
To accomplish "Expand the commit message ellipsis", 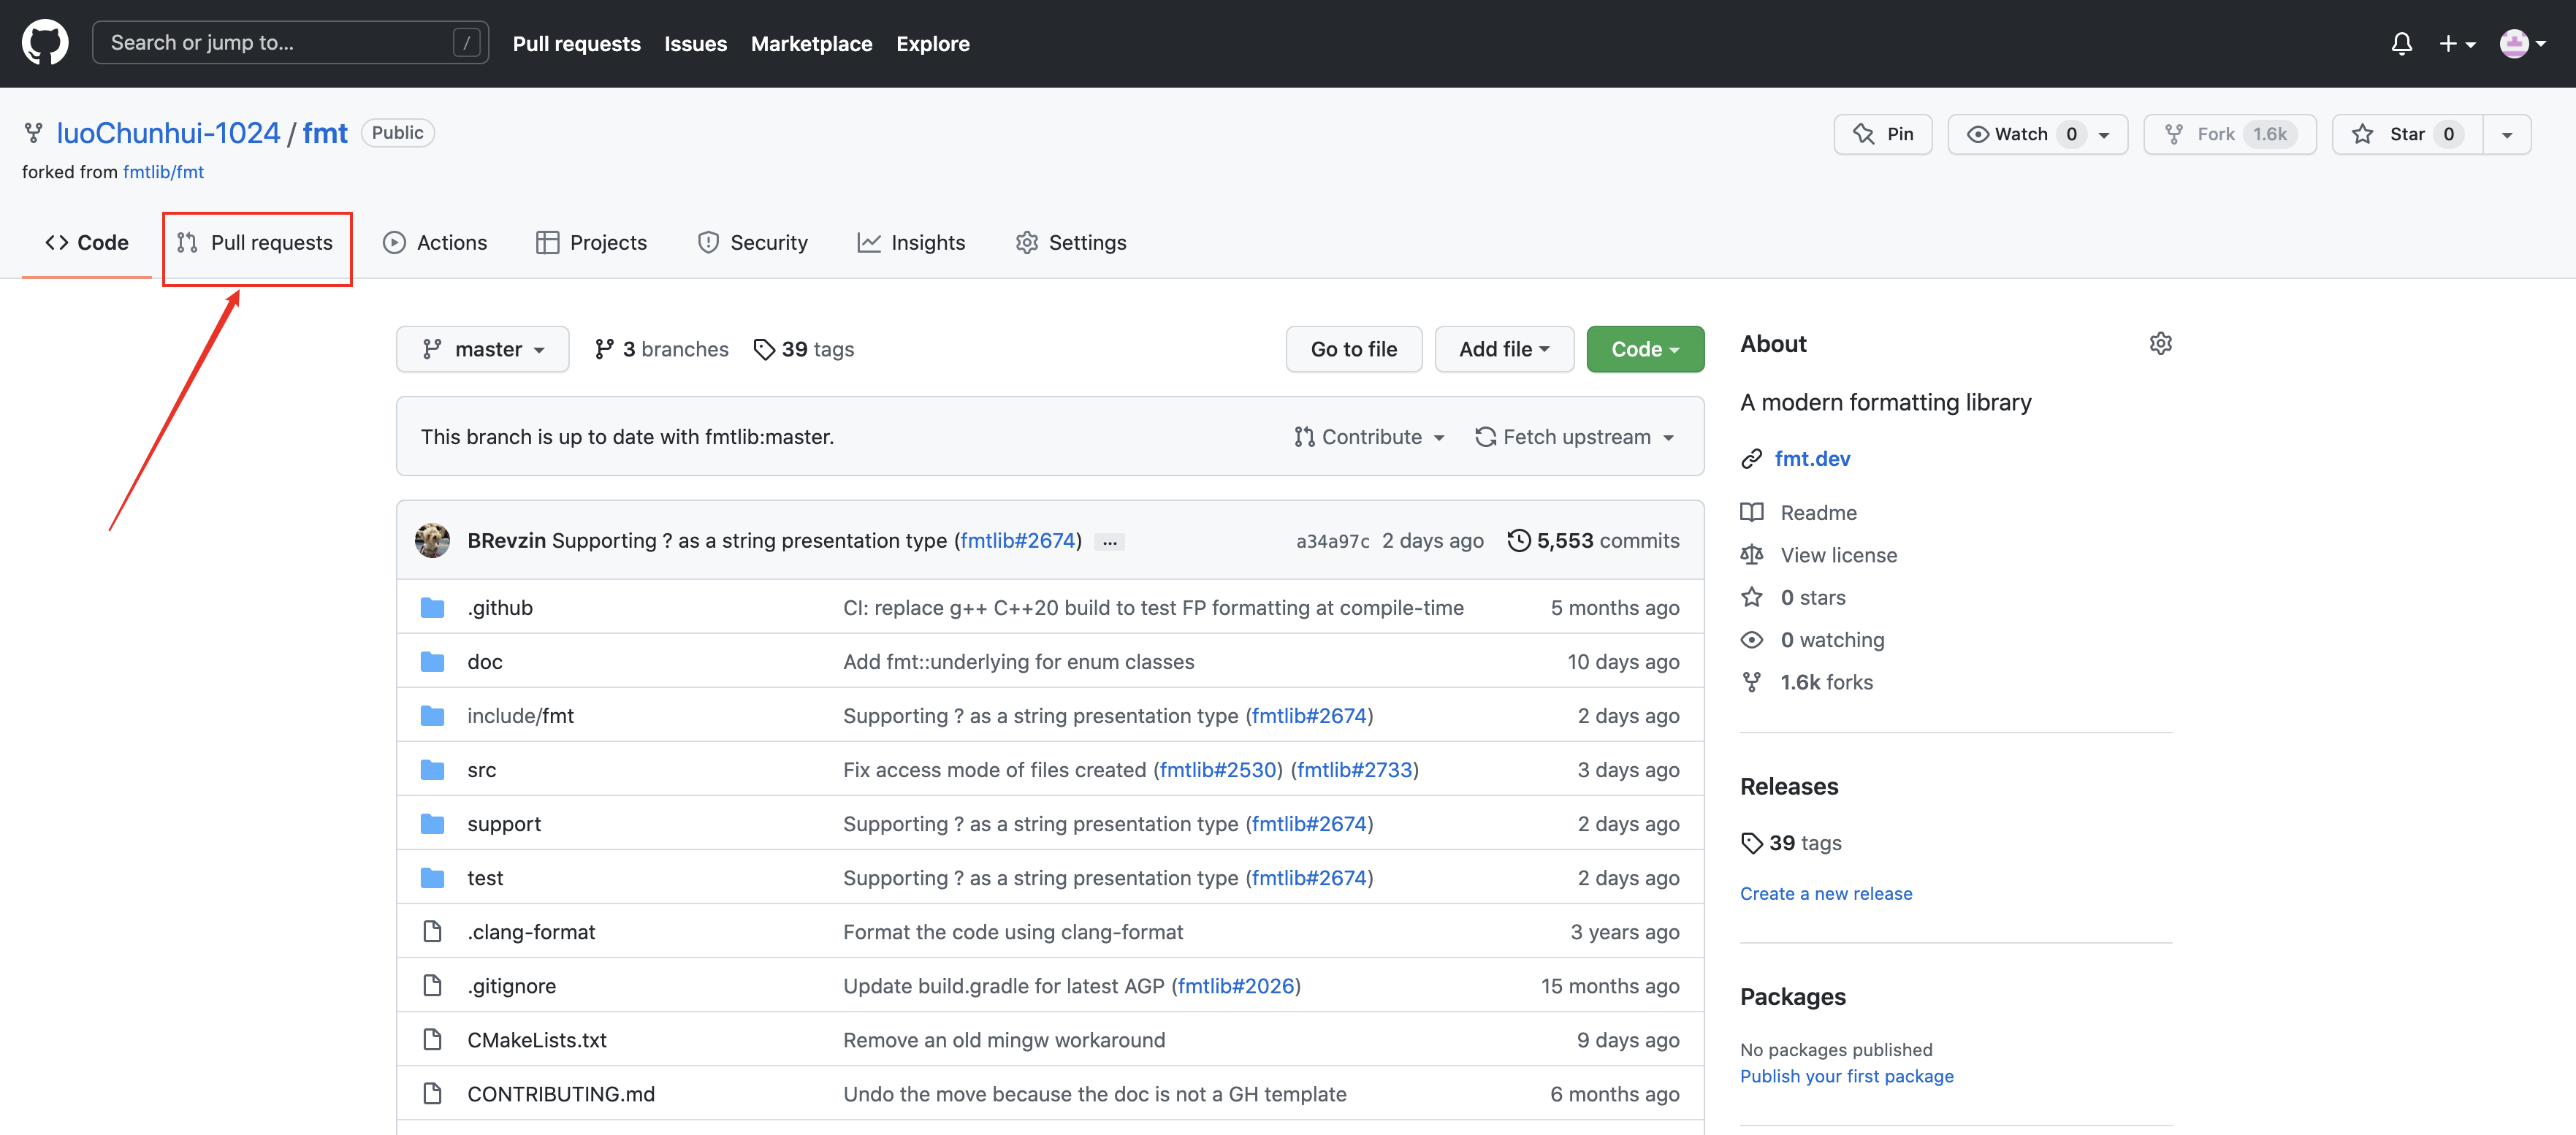I will (x=1109, y=542).
